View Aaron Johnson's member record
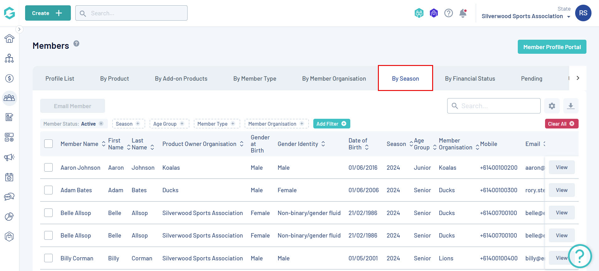 [x=562, y=167]
